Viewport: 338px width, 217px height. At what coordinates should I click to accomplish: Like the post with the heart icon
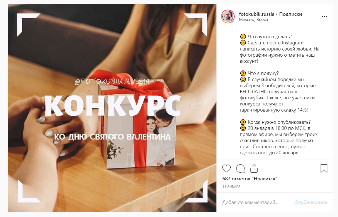[x=226, y=168]
